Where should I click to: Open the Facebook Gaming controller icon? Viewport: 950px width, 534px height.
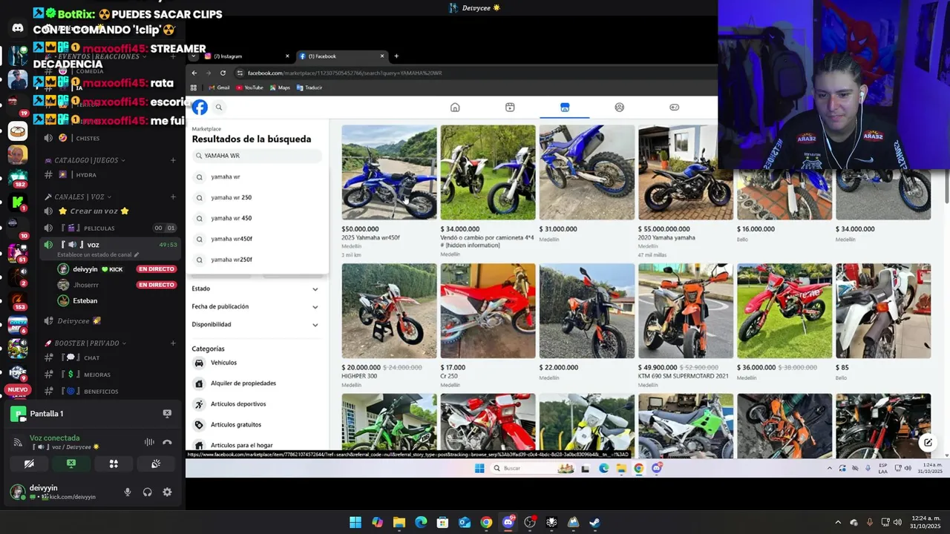pos(674,108)
